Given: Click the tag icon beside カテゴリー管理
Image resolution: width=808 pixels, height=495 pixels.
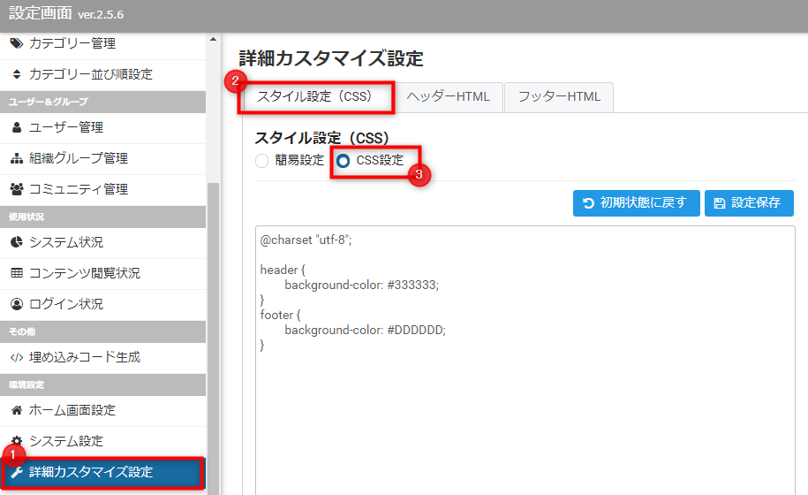Looking at the screenshot, I should [17, 43].
